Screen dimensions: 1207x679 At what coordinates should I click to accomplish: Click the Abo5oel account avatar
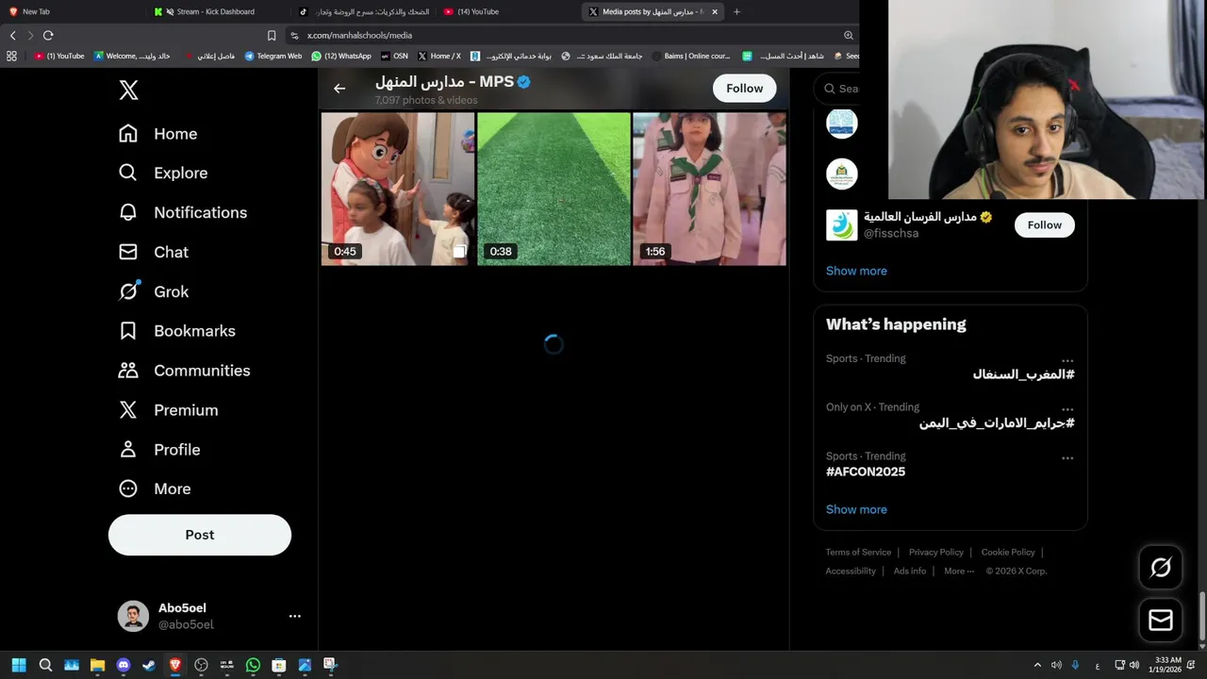pos(133,616)
